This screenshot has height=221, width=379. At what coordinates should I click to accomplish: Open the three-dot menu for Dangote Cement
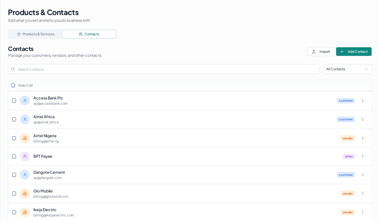pyautogui.click(x=363, y=175)
